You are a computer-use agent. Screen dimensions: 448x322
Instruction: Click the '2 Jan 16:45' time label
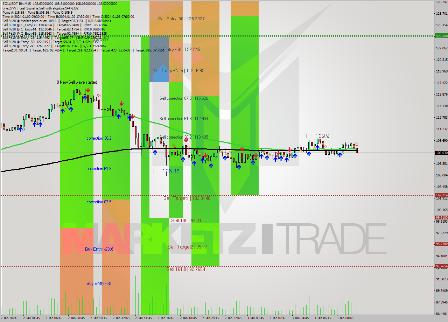pos(166,318)
